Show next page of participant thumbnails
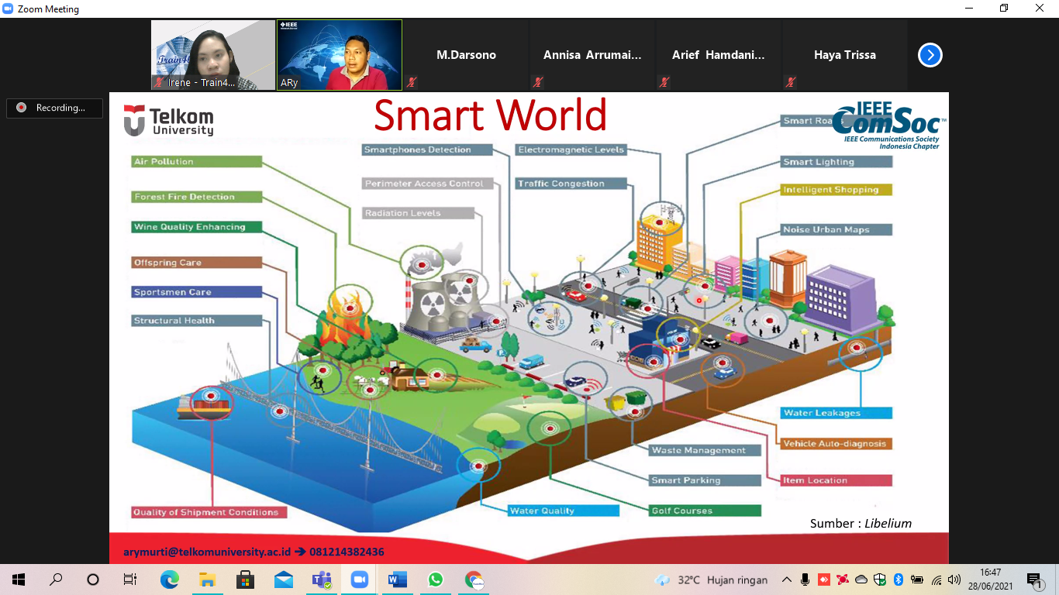1059x595 pixels. [x=930, y=55]
